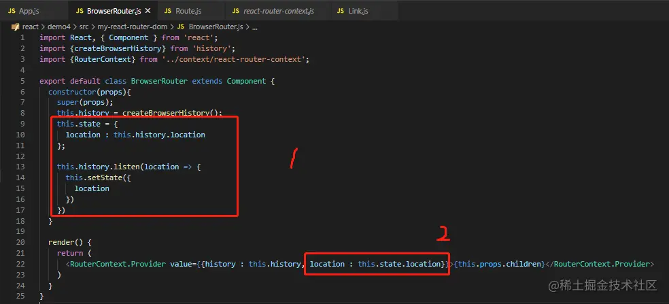This screenshot has height=304, width=669.
Task: Open BrowserRouter.js breadcrumb file segment
Action: point(216,27)
